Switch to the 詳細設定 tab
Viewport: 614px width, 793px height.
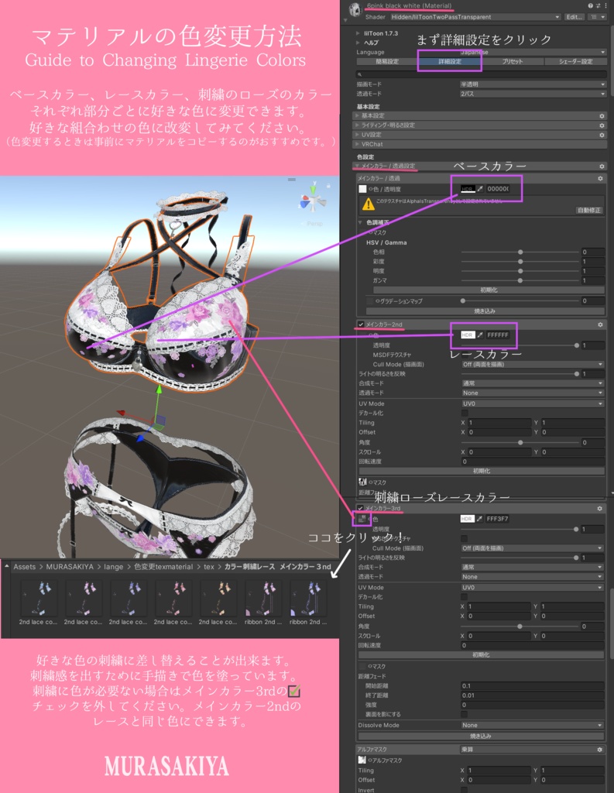click(450, 62)
